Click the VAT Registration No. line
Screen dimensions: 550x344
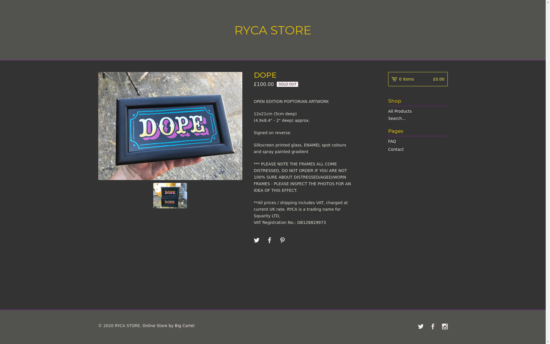point(290,222)
